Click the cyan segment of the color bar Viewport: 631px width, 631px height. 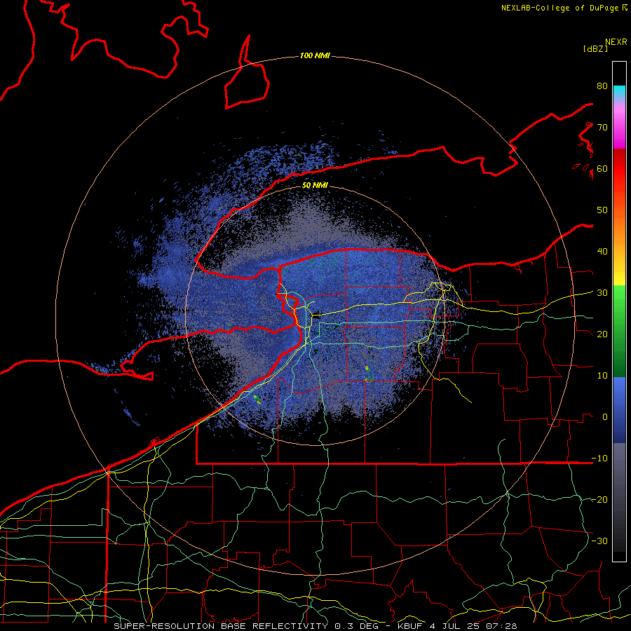coord(619,92)
